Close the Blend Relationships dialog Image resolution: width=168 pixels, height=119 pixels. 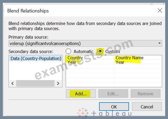click(160, 11)
